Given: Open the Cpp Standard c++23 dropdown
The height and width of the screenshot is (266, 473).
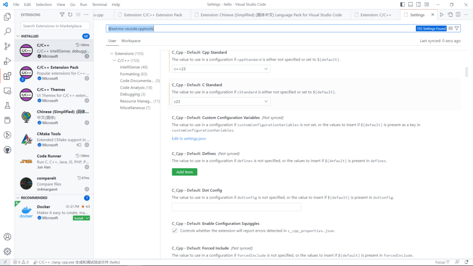Looking at the screenshot, I should tap(221, 69).
